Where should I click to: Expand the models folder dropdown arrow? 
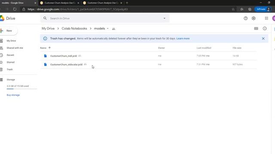pyautogui.click(x=108, y=29)
